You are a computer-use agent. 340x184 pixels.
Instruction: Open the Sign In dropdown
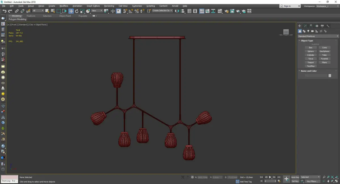click(x=290, y=6)
